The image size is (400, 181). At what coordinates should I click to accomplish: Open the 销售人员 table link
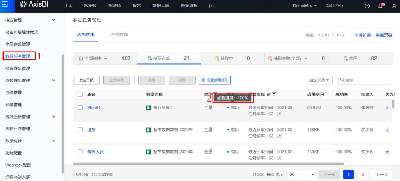click(95, 152)
